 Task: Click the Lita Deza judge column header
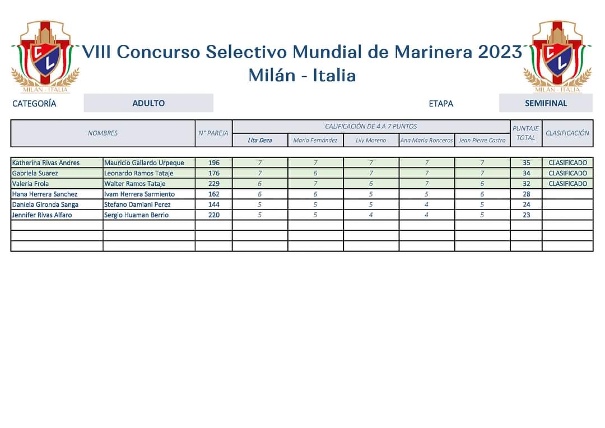[x=260, y=140]
